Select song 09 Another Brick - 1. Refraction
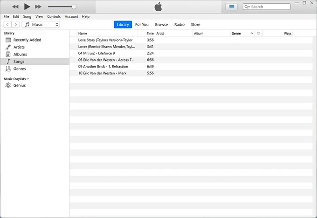Screen dimensions: 317x218 click(191, 67)
